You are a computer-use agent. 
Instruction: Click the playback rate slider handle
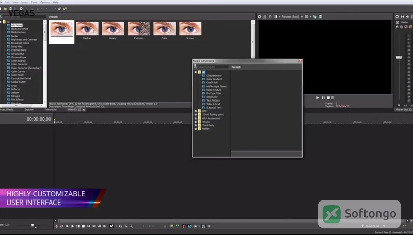(x=33, y=225)
